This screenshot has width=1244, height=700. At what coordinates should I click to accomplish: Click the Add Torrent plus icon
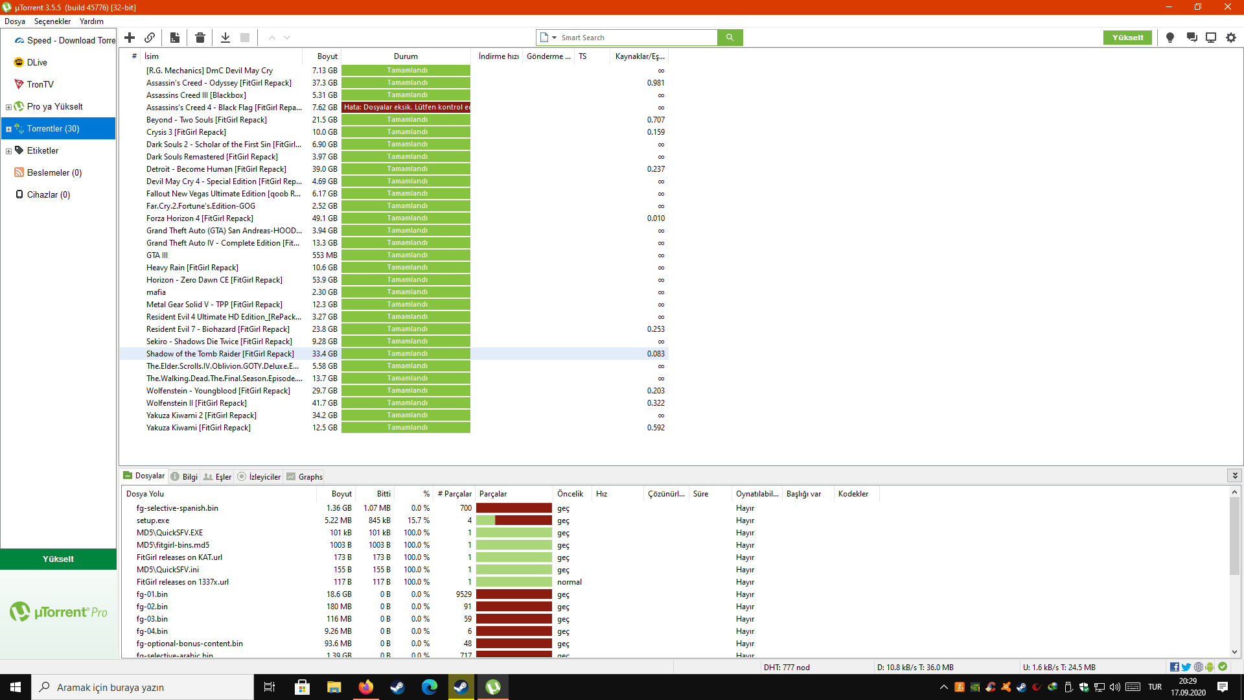click(130, 38)
